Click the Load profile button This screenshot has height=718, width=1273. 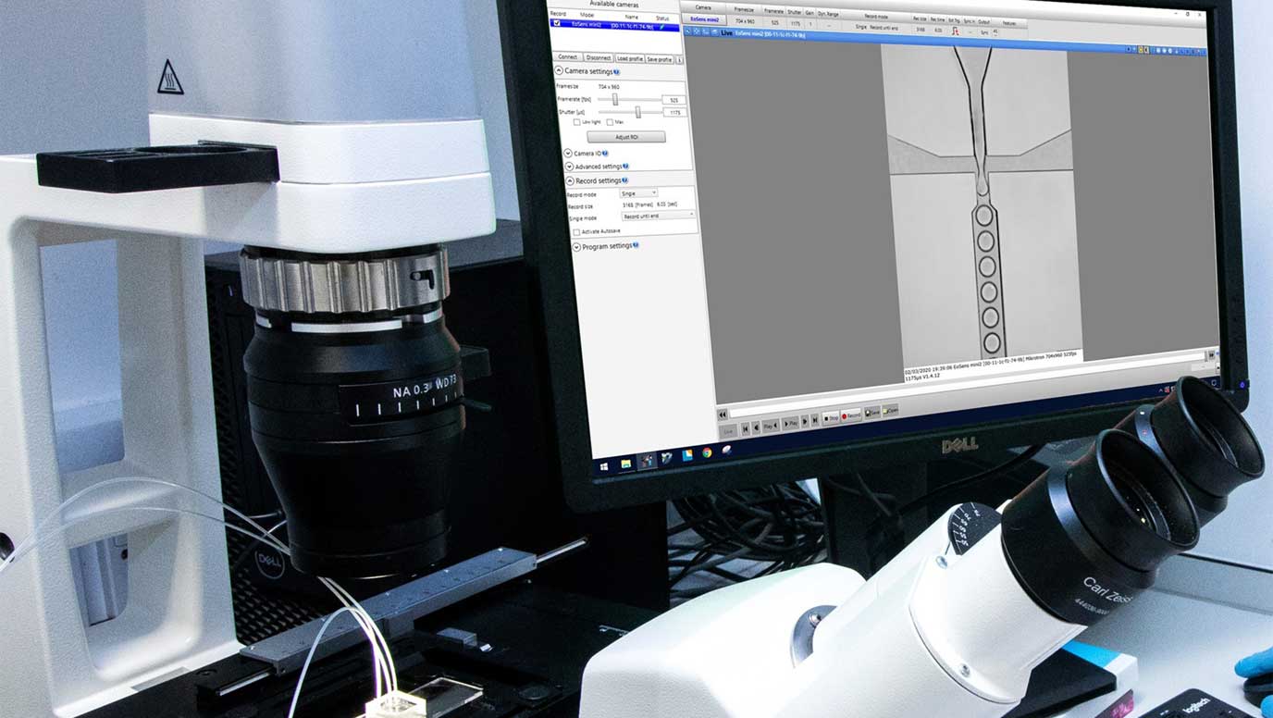tap(630, 58)
